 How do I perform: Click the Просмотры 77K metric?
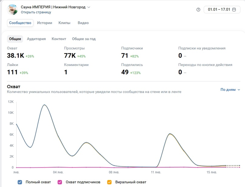coord(75,53)
